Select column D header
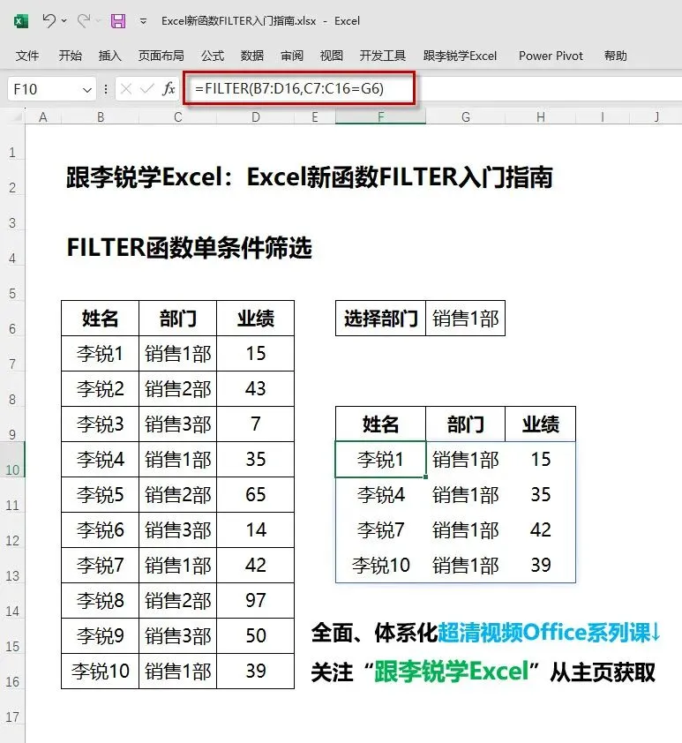 click(x=256, y=117)
